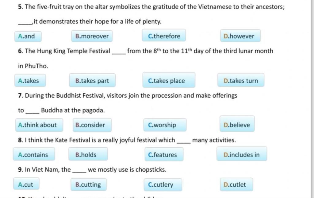314x198 pixels.
Task: Select answer A.and for question 5
Action: (28, 36)
